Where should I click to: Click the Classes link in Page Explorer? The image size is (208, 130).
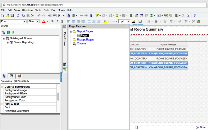[81, 44]
